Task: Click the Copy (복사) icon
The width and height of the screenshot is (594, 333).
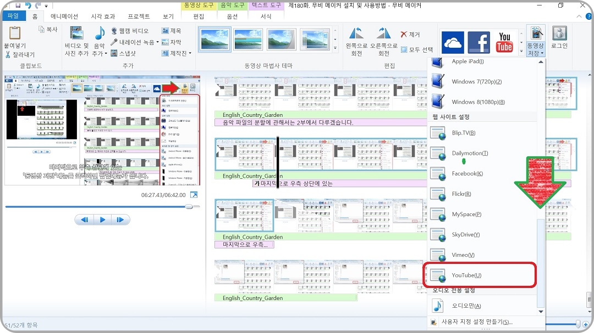Action: 42,30
